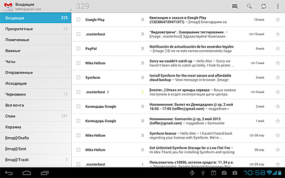Open the three-dot overflow menu

[278, 6]
